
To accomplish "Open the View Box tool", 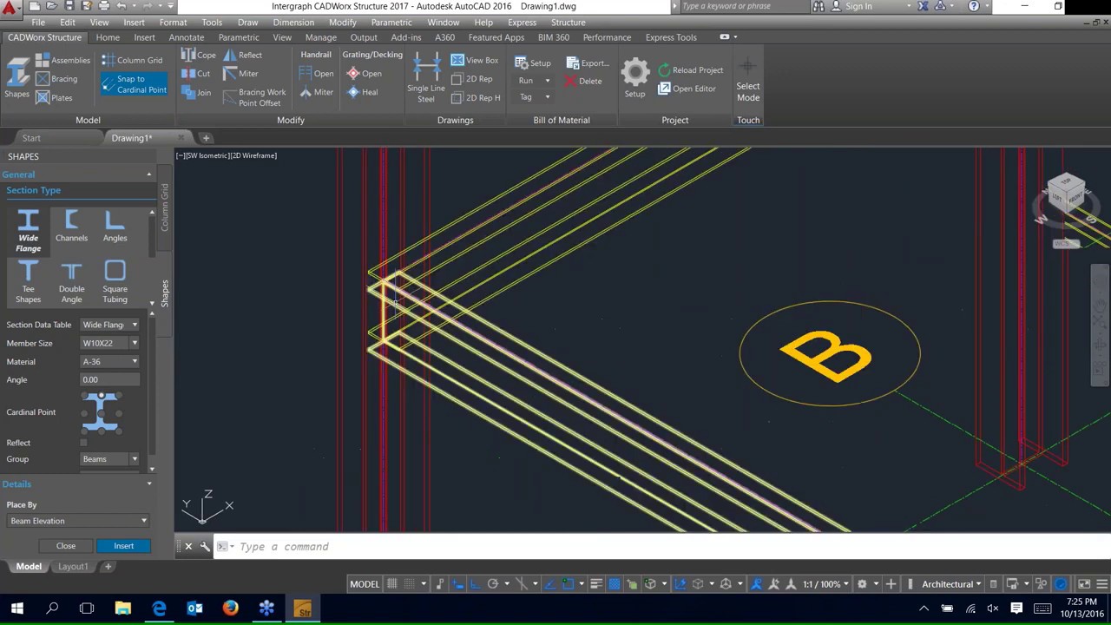I will pyautogui.click(x=474, y=60).
